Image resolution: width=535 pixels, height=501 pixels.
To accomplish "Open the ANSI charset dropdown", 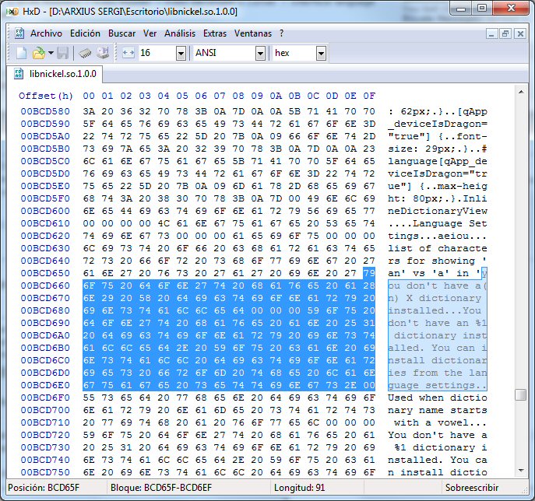I will tap(260, 53).
